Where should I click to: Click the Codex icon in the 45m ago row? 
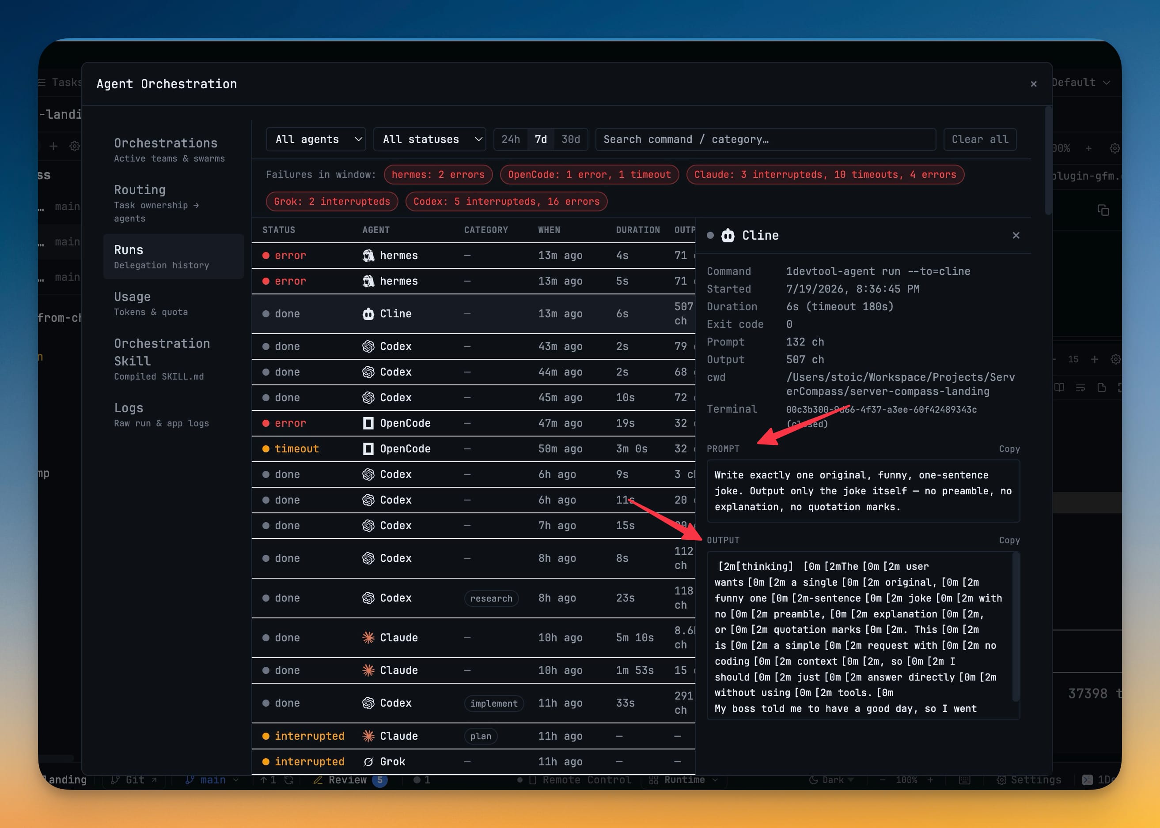click(368, 397)
